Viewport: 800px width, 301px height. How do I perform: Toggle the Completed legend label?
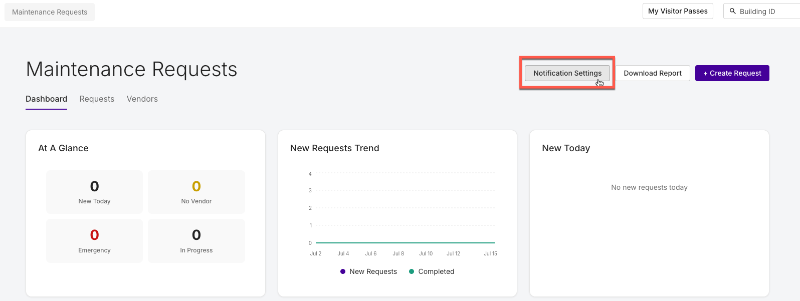click(436, 271)
